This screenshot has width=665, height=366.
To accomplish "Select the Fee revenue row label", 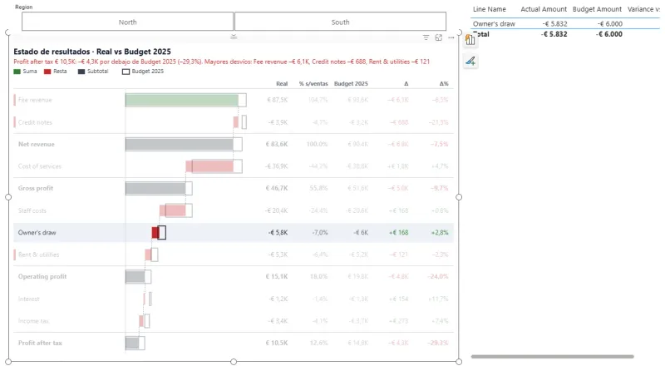I will point(35,100).
